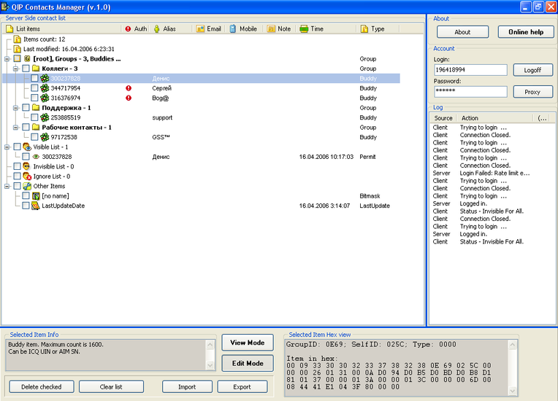This screenshot has width=558, height=401.
Task: Click the Note column header icon
Action: [x=271, y=28]
